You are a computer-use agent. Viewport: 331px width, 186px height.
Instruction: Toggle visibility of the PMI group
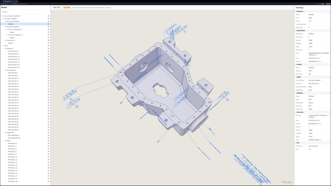(x=49, y=46)
